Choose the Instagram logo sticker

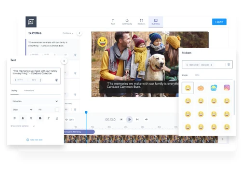click(x=227, y=88)
